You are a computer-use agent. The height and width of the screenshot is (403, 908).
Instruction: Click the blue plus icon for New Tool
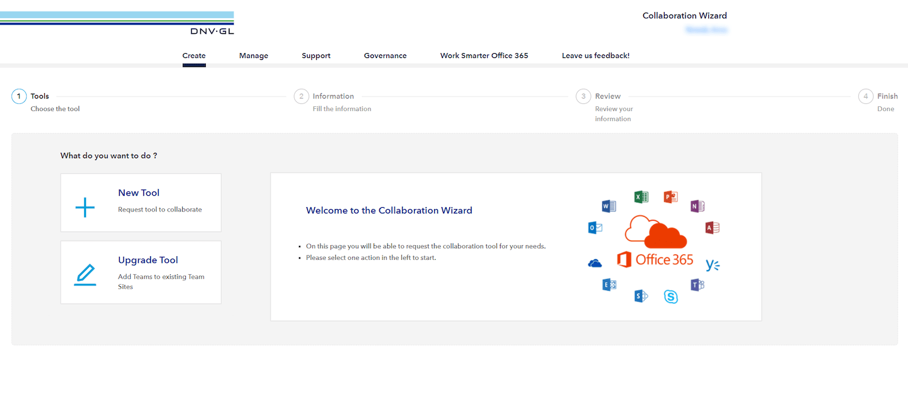[85, 207]
